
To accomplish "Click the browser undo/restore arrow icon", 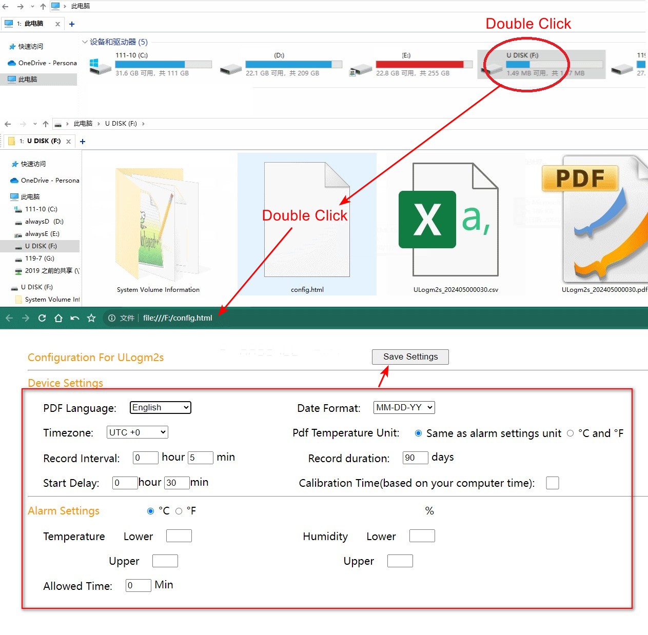I will (x=75, y=318).
